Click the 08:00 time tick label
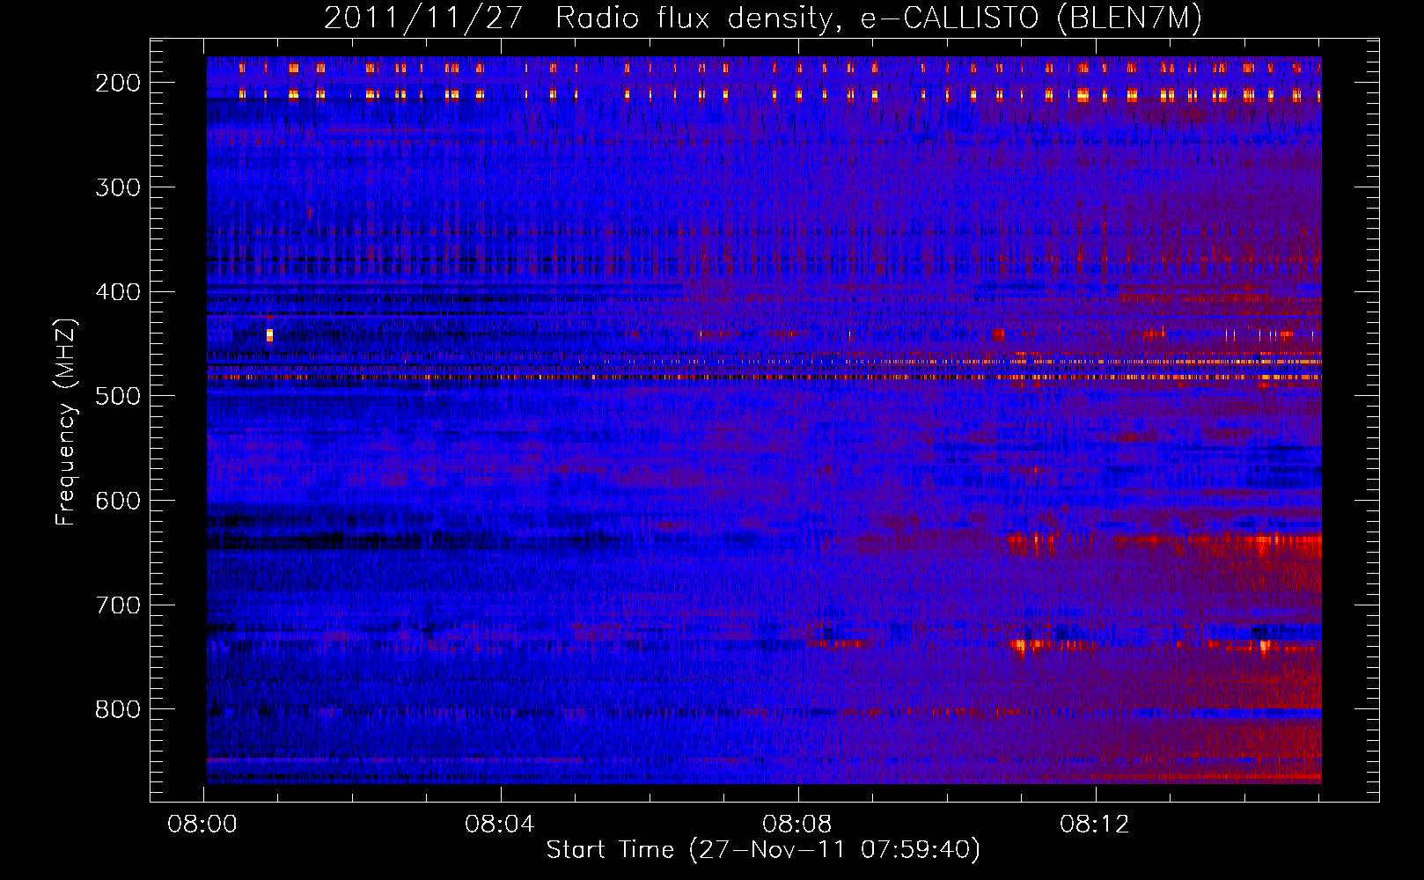This screenshot has width=1424, height=880. (202, 824)
